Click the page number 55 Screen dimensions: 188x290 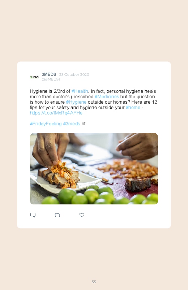click(x=94, y=282)
